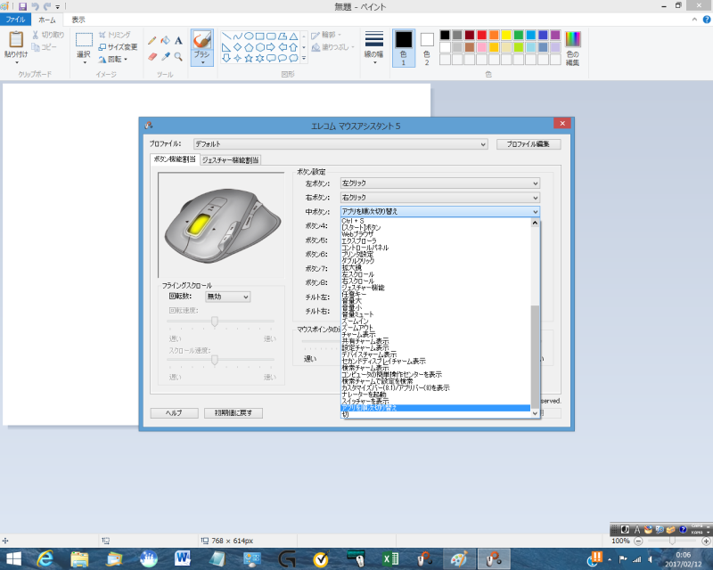Choose the straight line shape
The height and width of the screenshot is (570, 713).
pyautogui.click(x=226, y=36)
